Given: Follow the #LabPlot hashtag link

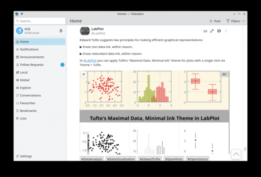Looking at the screenshot, I should point(90,60).
